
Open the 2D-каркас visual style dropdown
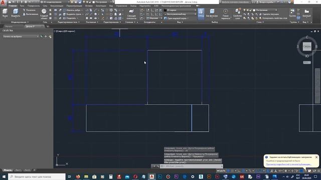pos(180,10)
